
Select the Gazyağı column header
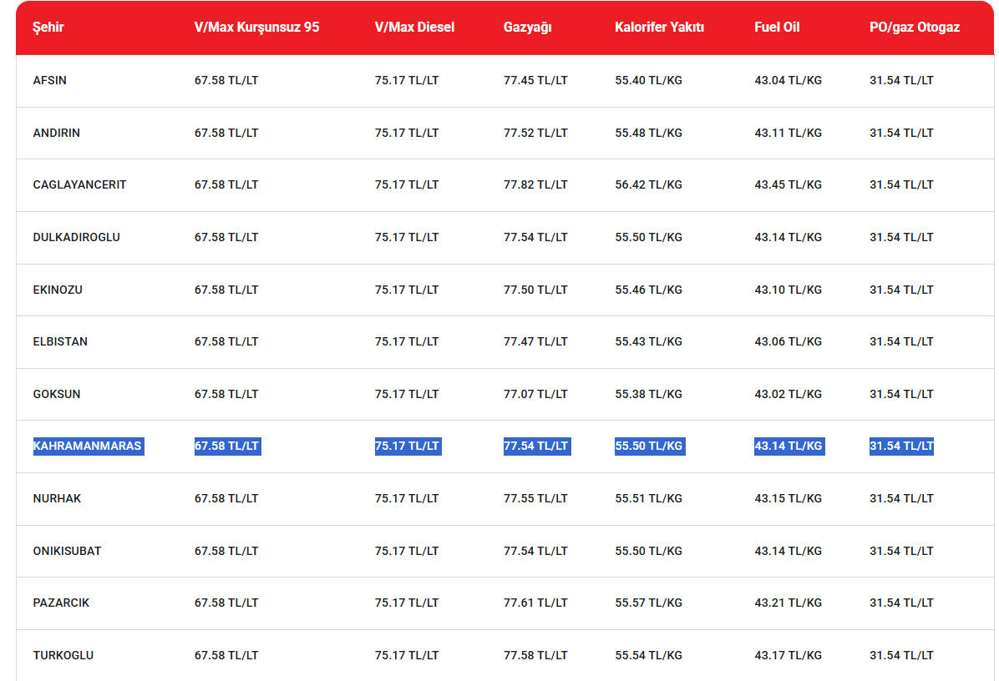528,28
